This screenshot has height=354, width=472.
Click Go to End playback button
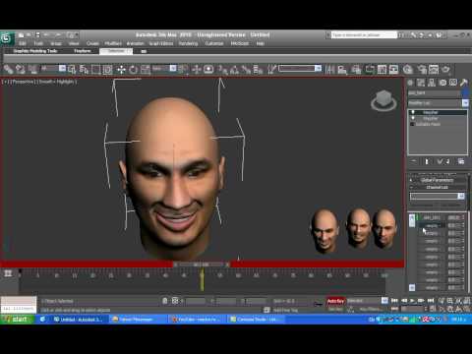point(431,301)
